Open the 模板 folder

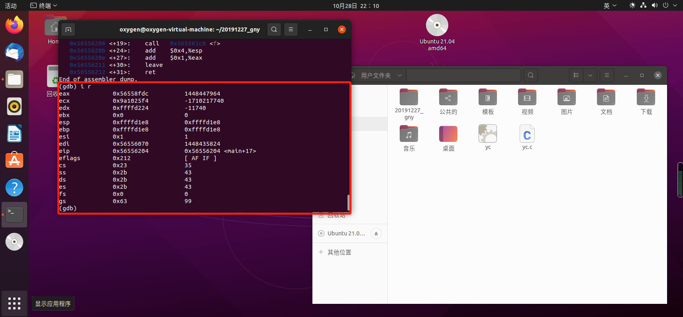tap(488, 102)
